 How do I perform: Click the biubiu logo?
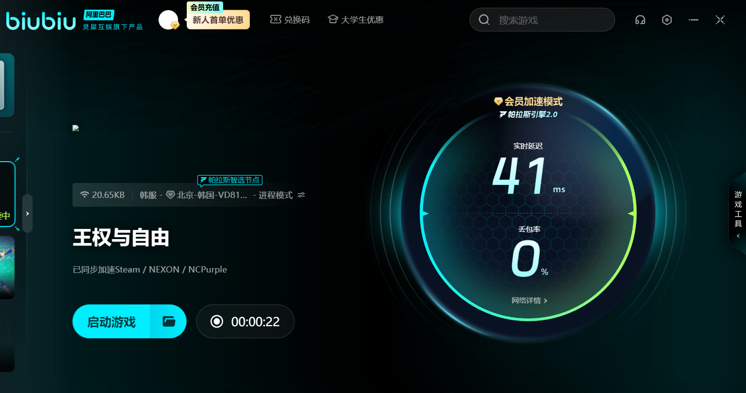coord(41,21)
